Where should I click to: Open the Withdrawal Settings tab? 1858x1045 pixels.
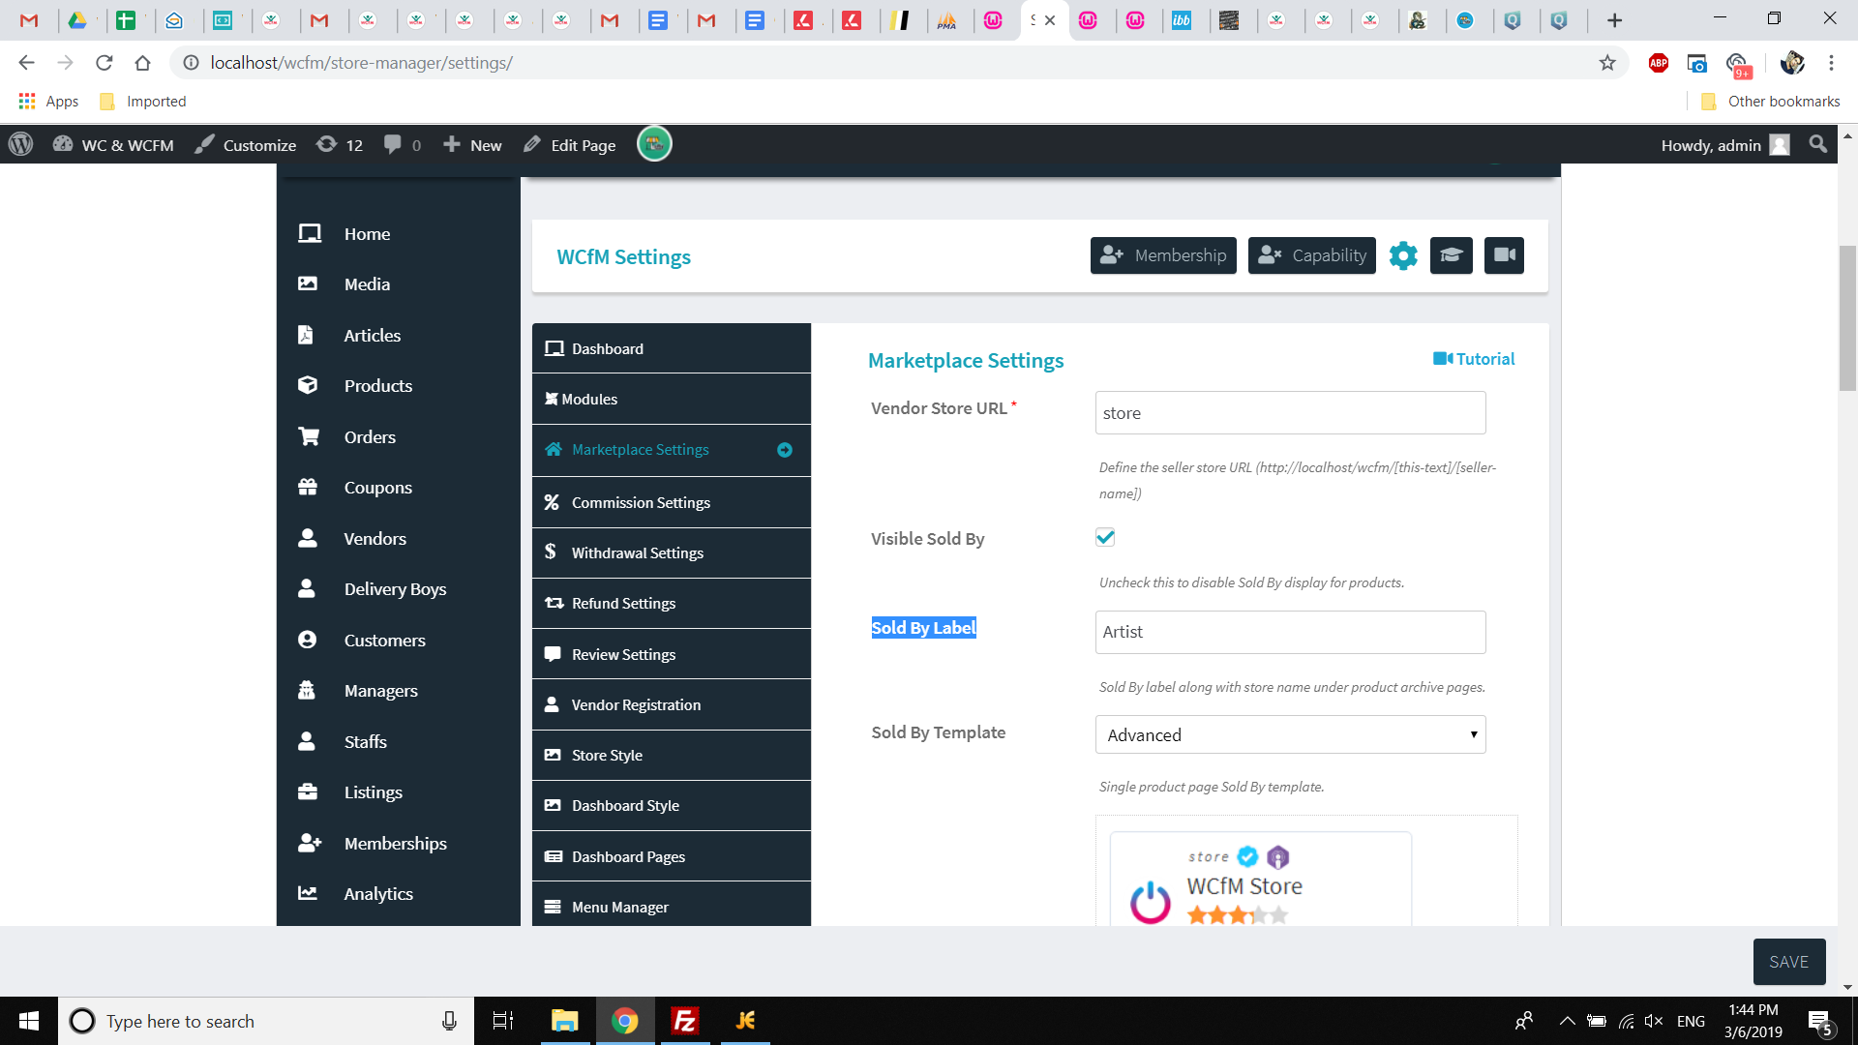click(672, 552)
